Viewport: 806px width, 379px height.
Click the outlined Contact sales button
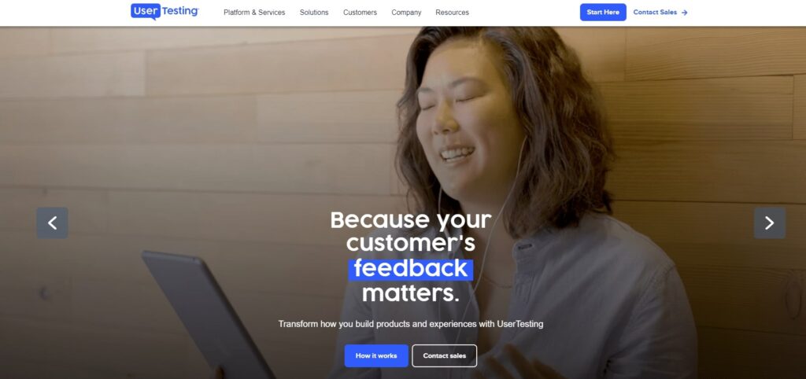pos(444,355)
